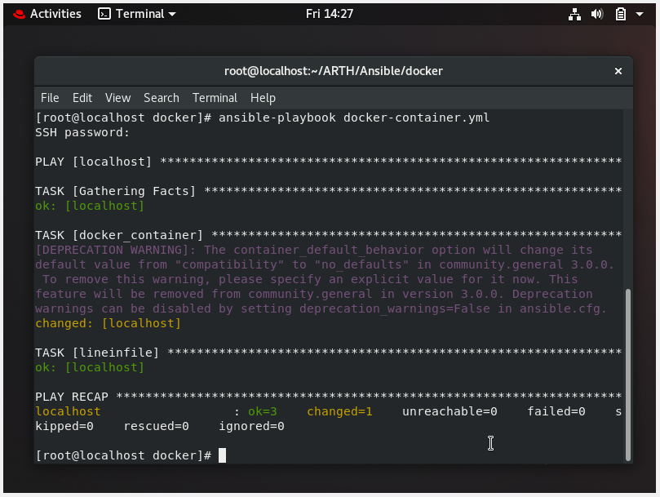
Task: Open the Terminal menu in the menu bar
Action: (215, 98)
